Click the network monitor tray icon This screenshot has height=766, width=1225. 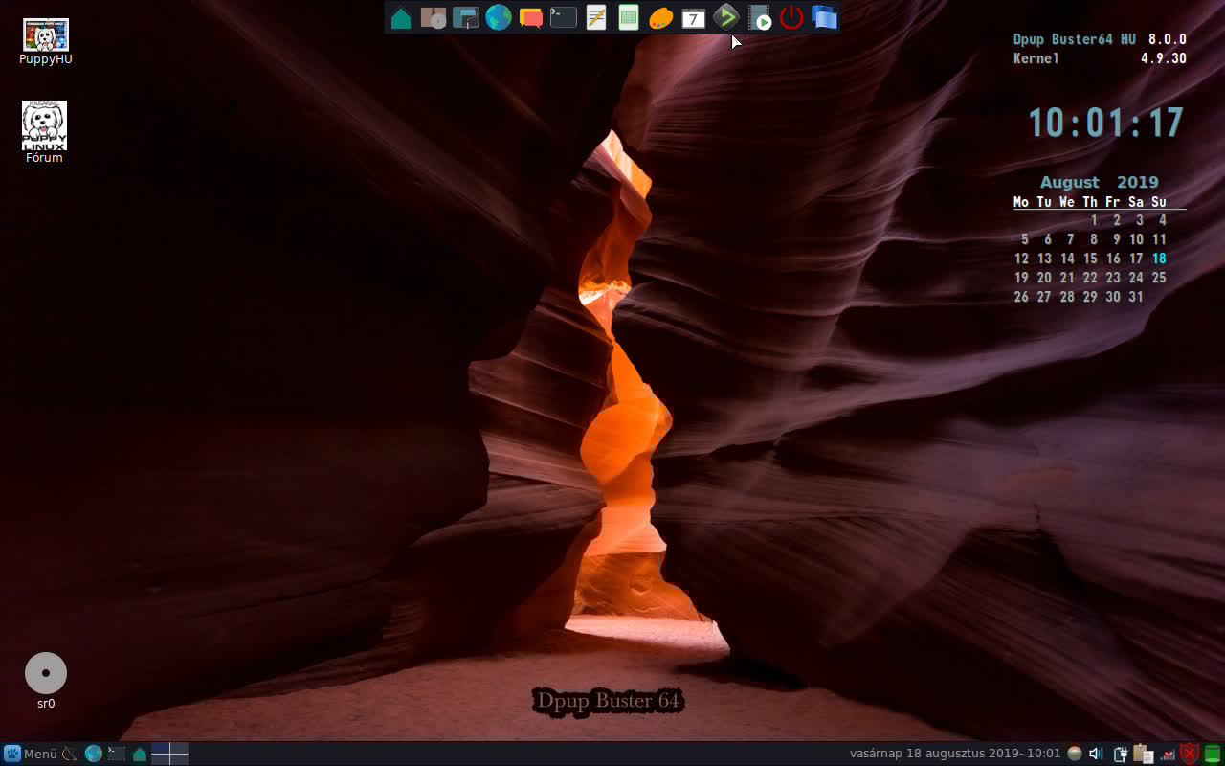(x=1167, y=755)
